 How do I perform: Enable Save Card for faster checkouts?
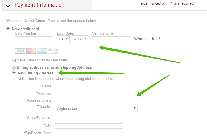[14, 60]
